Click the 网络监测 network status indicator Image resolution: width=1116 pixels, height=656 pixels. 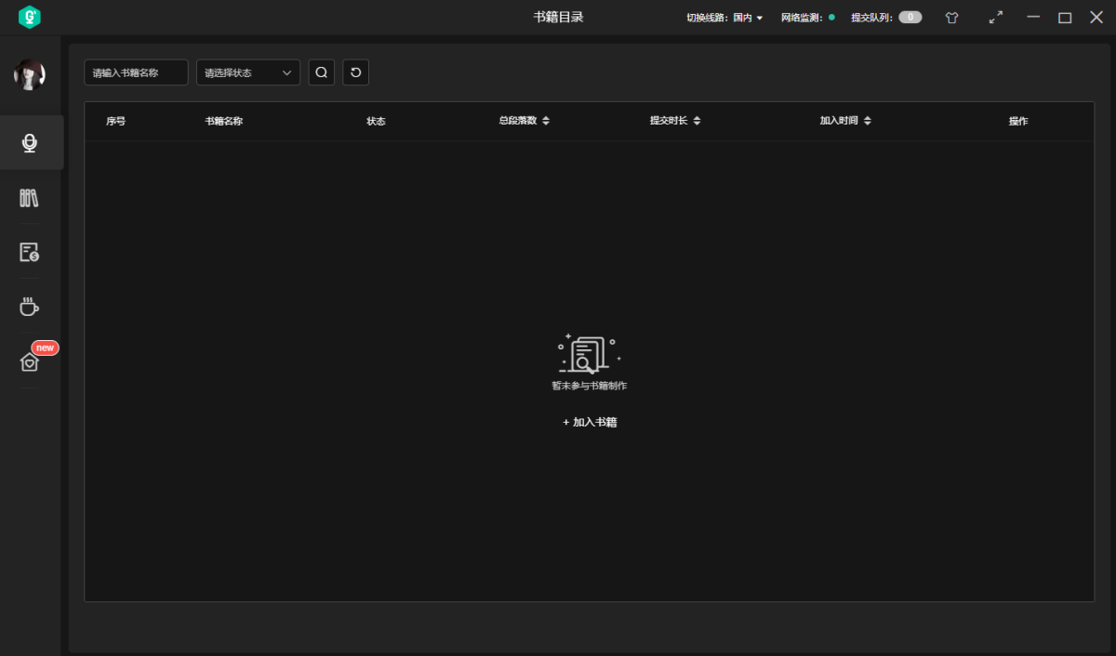coord(831,18)
